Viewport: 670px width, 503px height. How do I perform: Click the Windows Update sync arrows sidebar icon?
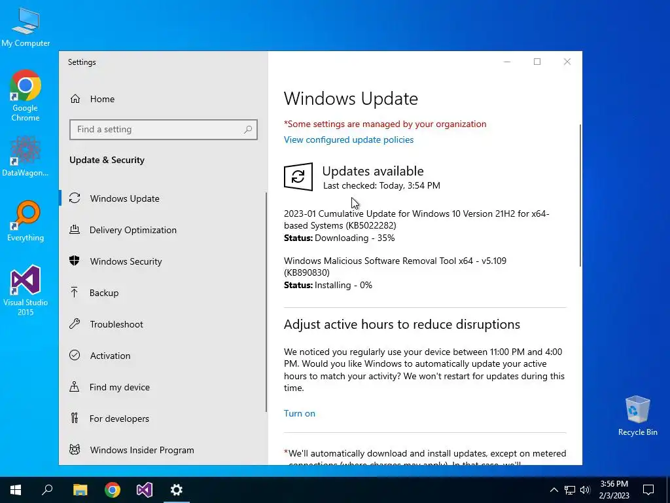click(x=75, y=198)
